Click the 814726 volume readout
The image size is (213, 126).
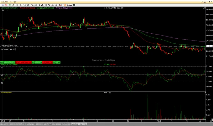click(x=107, y=92)
